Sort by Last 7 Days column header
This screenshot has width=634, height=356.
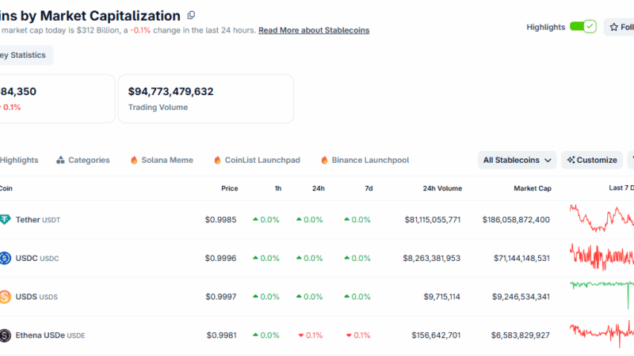pos(621,188)
